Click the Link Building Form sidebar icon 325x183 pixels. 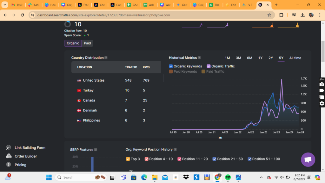point(9,148)
